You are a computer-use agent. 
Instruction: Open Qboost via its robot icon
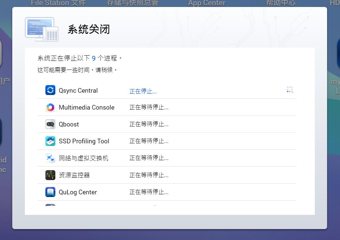(50, 124)
